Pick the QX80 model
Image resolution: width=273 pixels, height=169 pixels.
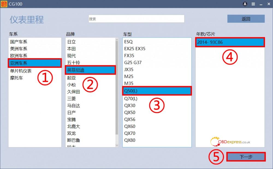pos(157,140)
